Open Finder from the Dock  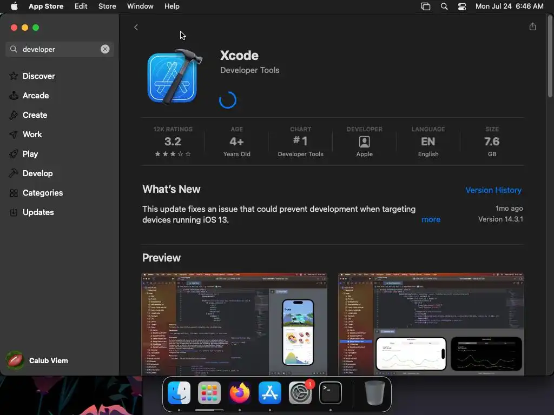[x=179, y=393]
